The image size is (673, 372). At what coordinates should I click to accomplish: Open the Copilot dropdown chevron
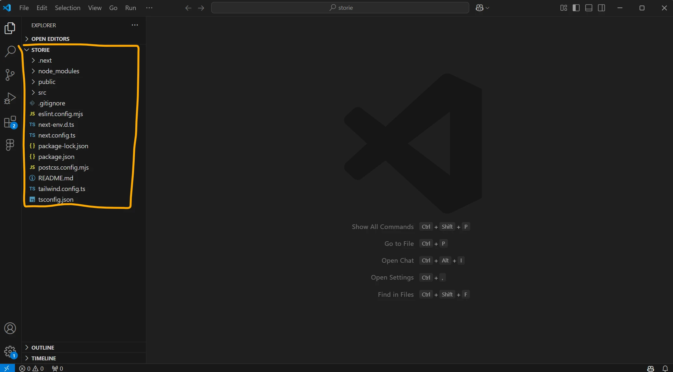tap(487, 8)
